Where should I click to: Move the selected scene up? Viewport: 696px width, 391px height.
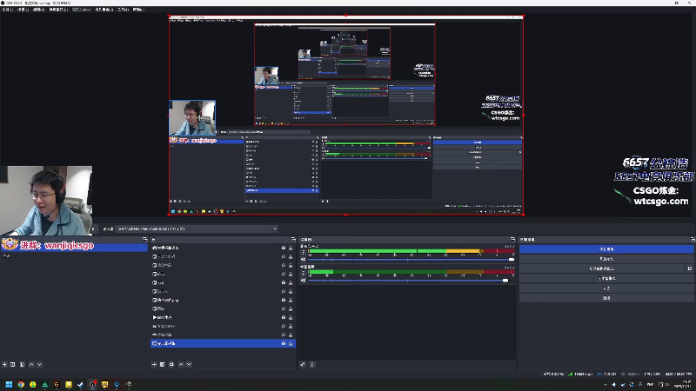[31, 364]
